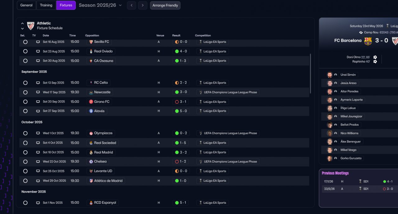Click the role icon beside Mikel Vesga
Image resolution: width=398 pixels, height=214 pixels.
click(x=336, y=150)
